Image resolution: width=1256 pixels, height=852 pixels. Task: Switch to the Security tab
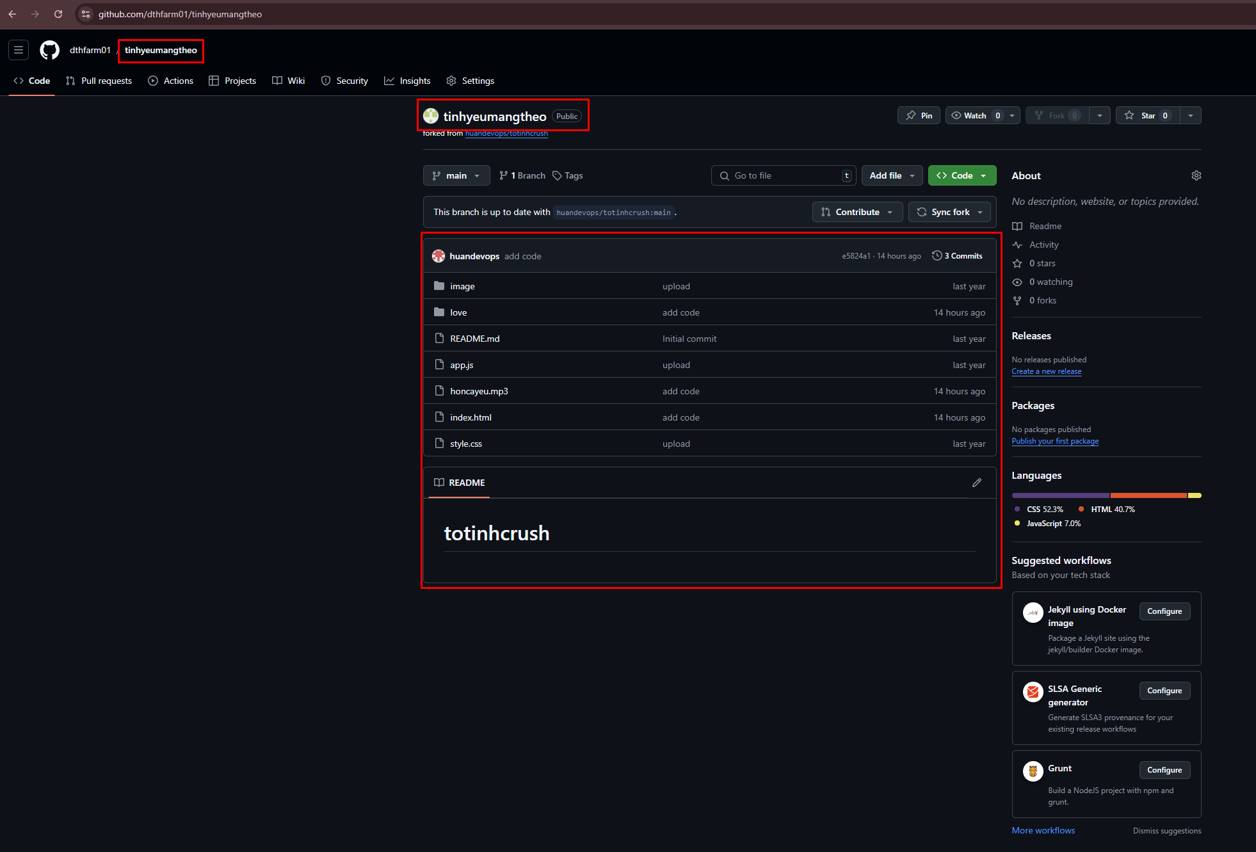pyautogui.click(x=344, y=81)
